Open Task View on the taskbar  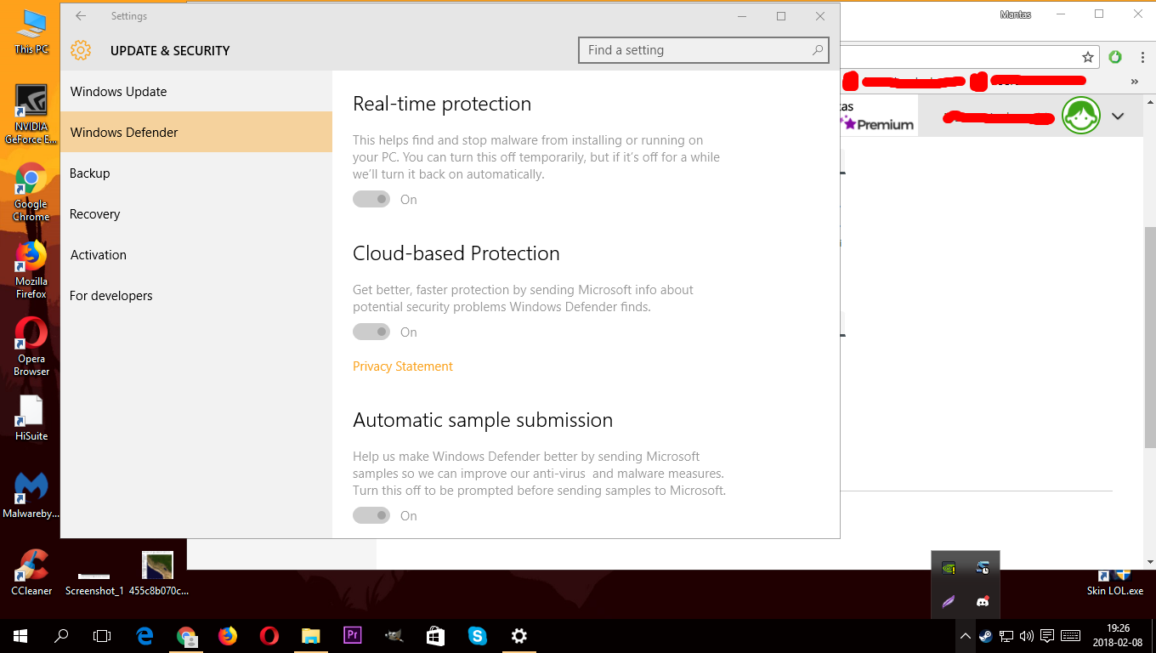pyautogui.click(x=102, y=636)
